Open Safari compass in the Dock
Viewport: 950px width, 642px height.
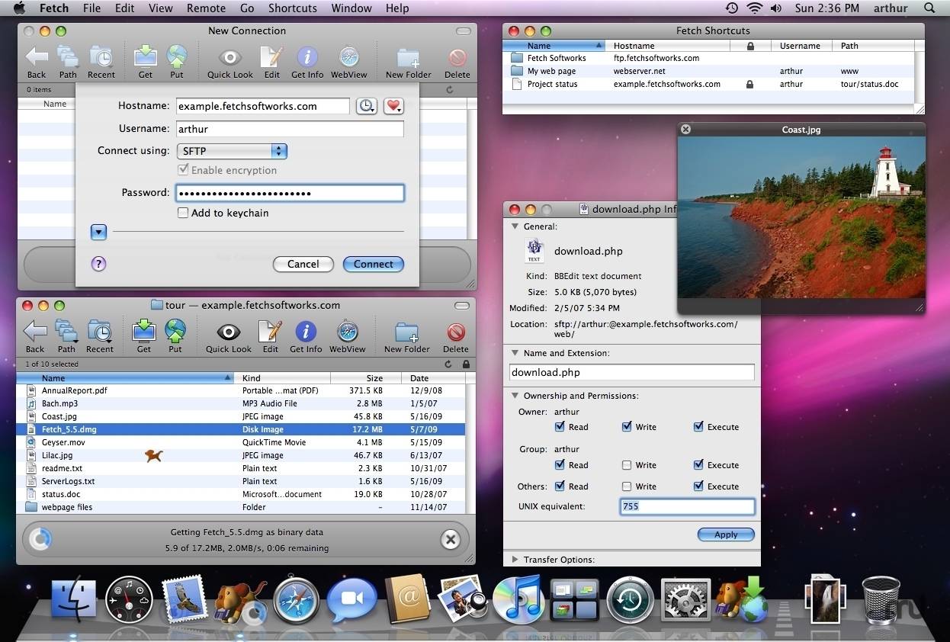[296, 601]
